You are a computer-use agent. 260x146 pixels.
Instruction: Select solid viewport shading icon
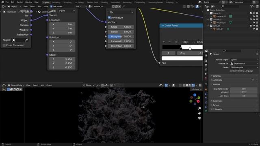tap(187, 85)
